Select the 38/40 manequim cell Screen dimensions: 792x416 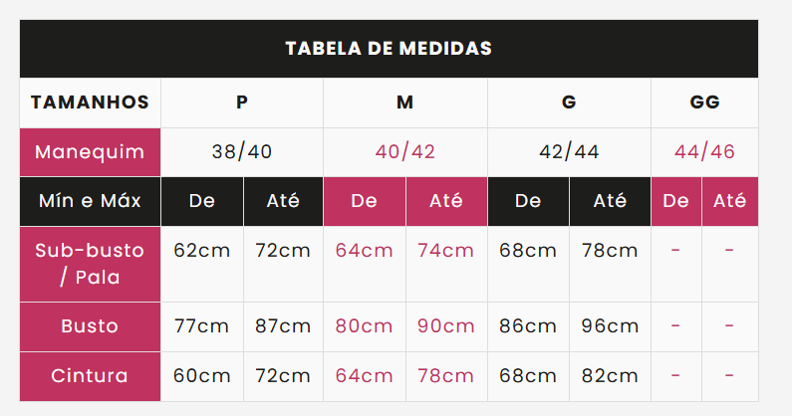coord(242,152)
